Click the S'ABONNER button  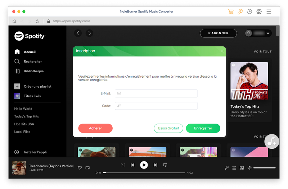219,33
